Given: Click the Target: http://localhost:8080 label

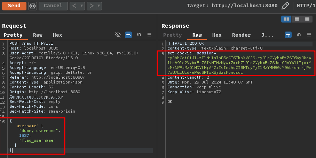Looking at the screenshot, I should [x=232, y=6].
